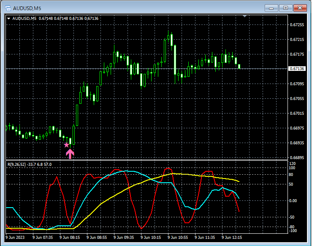This screenshot has height=246, width=312.
Task: Click price scale value 0.67095
Action: [x=297, y=84]
